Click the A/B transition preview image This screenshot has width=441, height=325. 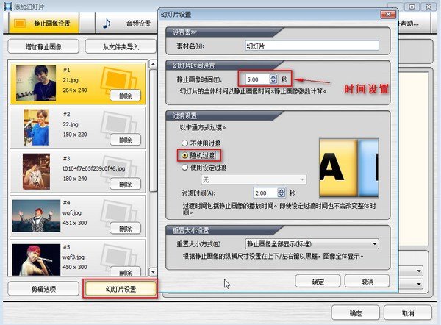click(x=348, y=168)
